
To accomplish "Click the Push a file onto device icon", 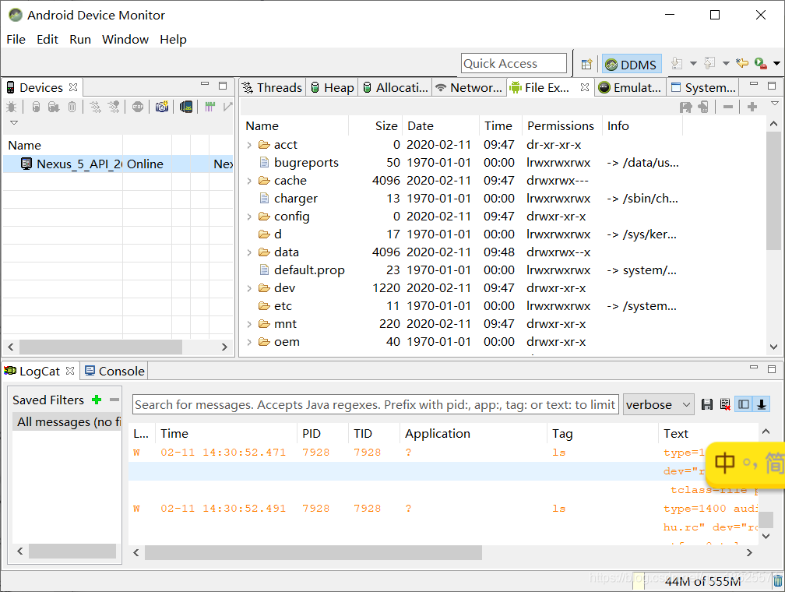I will (x=703, y=107).
